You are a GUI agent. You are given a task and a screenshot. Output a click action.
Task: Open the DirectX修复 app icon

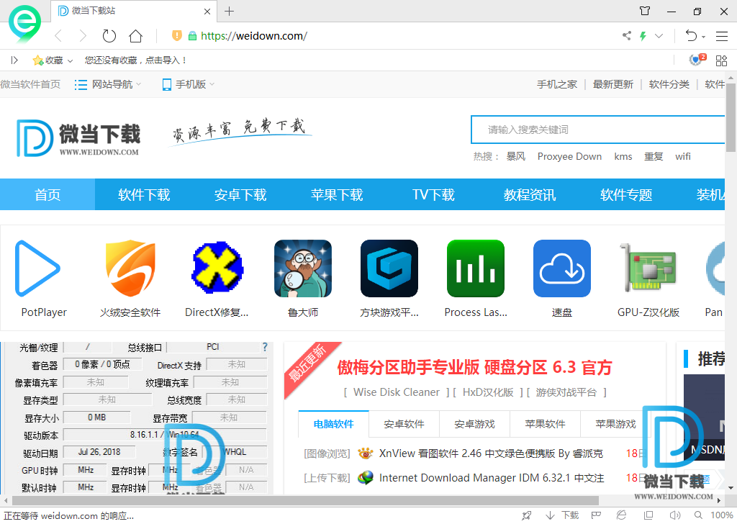point(217,268)
